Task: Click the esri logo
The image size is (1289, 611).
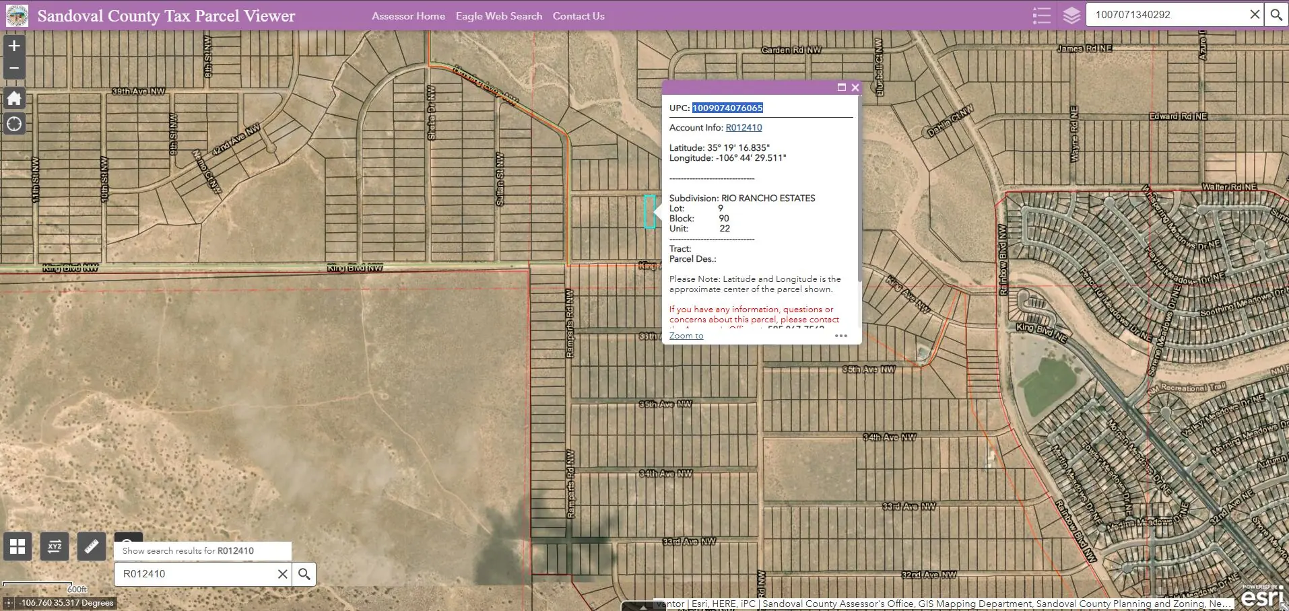Action: pyautogui.click(x=1262, y=596)
